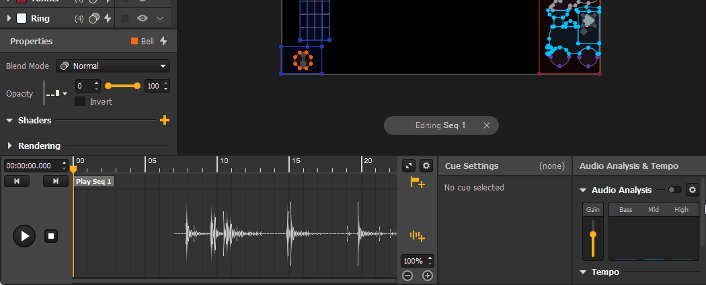Start timeline playback with Play button
Image resolution: width=706 pixels, height=285 pixels.
click(x=24, y=236)
